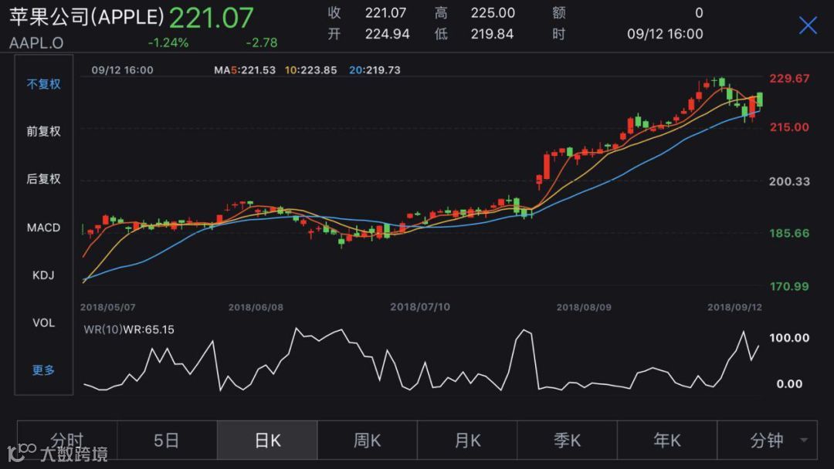Click the open value 224.94
The width and height of the screenshot is (834, 469).
click(387, 34)
